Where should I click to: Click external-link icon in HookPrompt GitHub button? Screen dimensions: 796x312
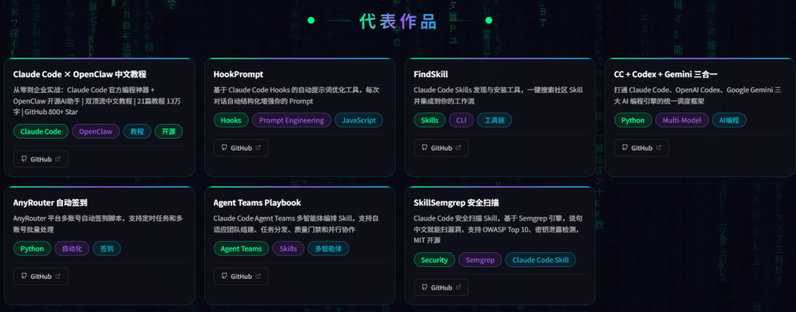(258, 148)
